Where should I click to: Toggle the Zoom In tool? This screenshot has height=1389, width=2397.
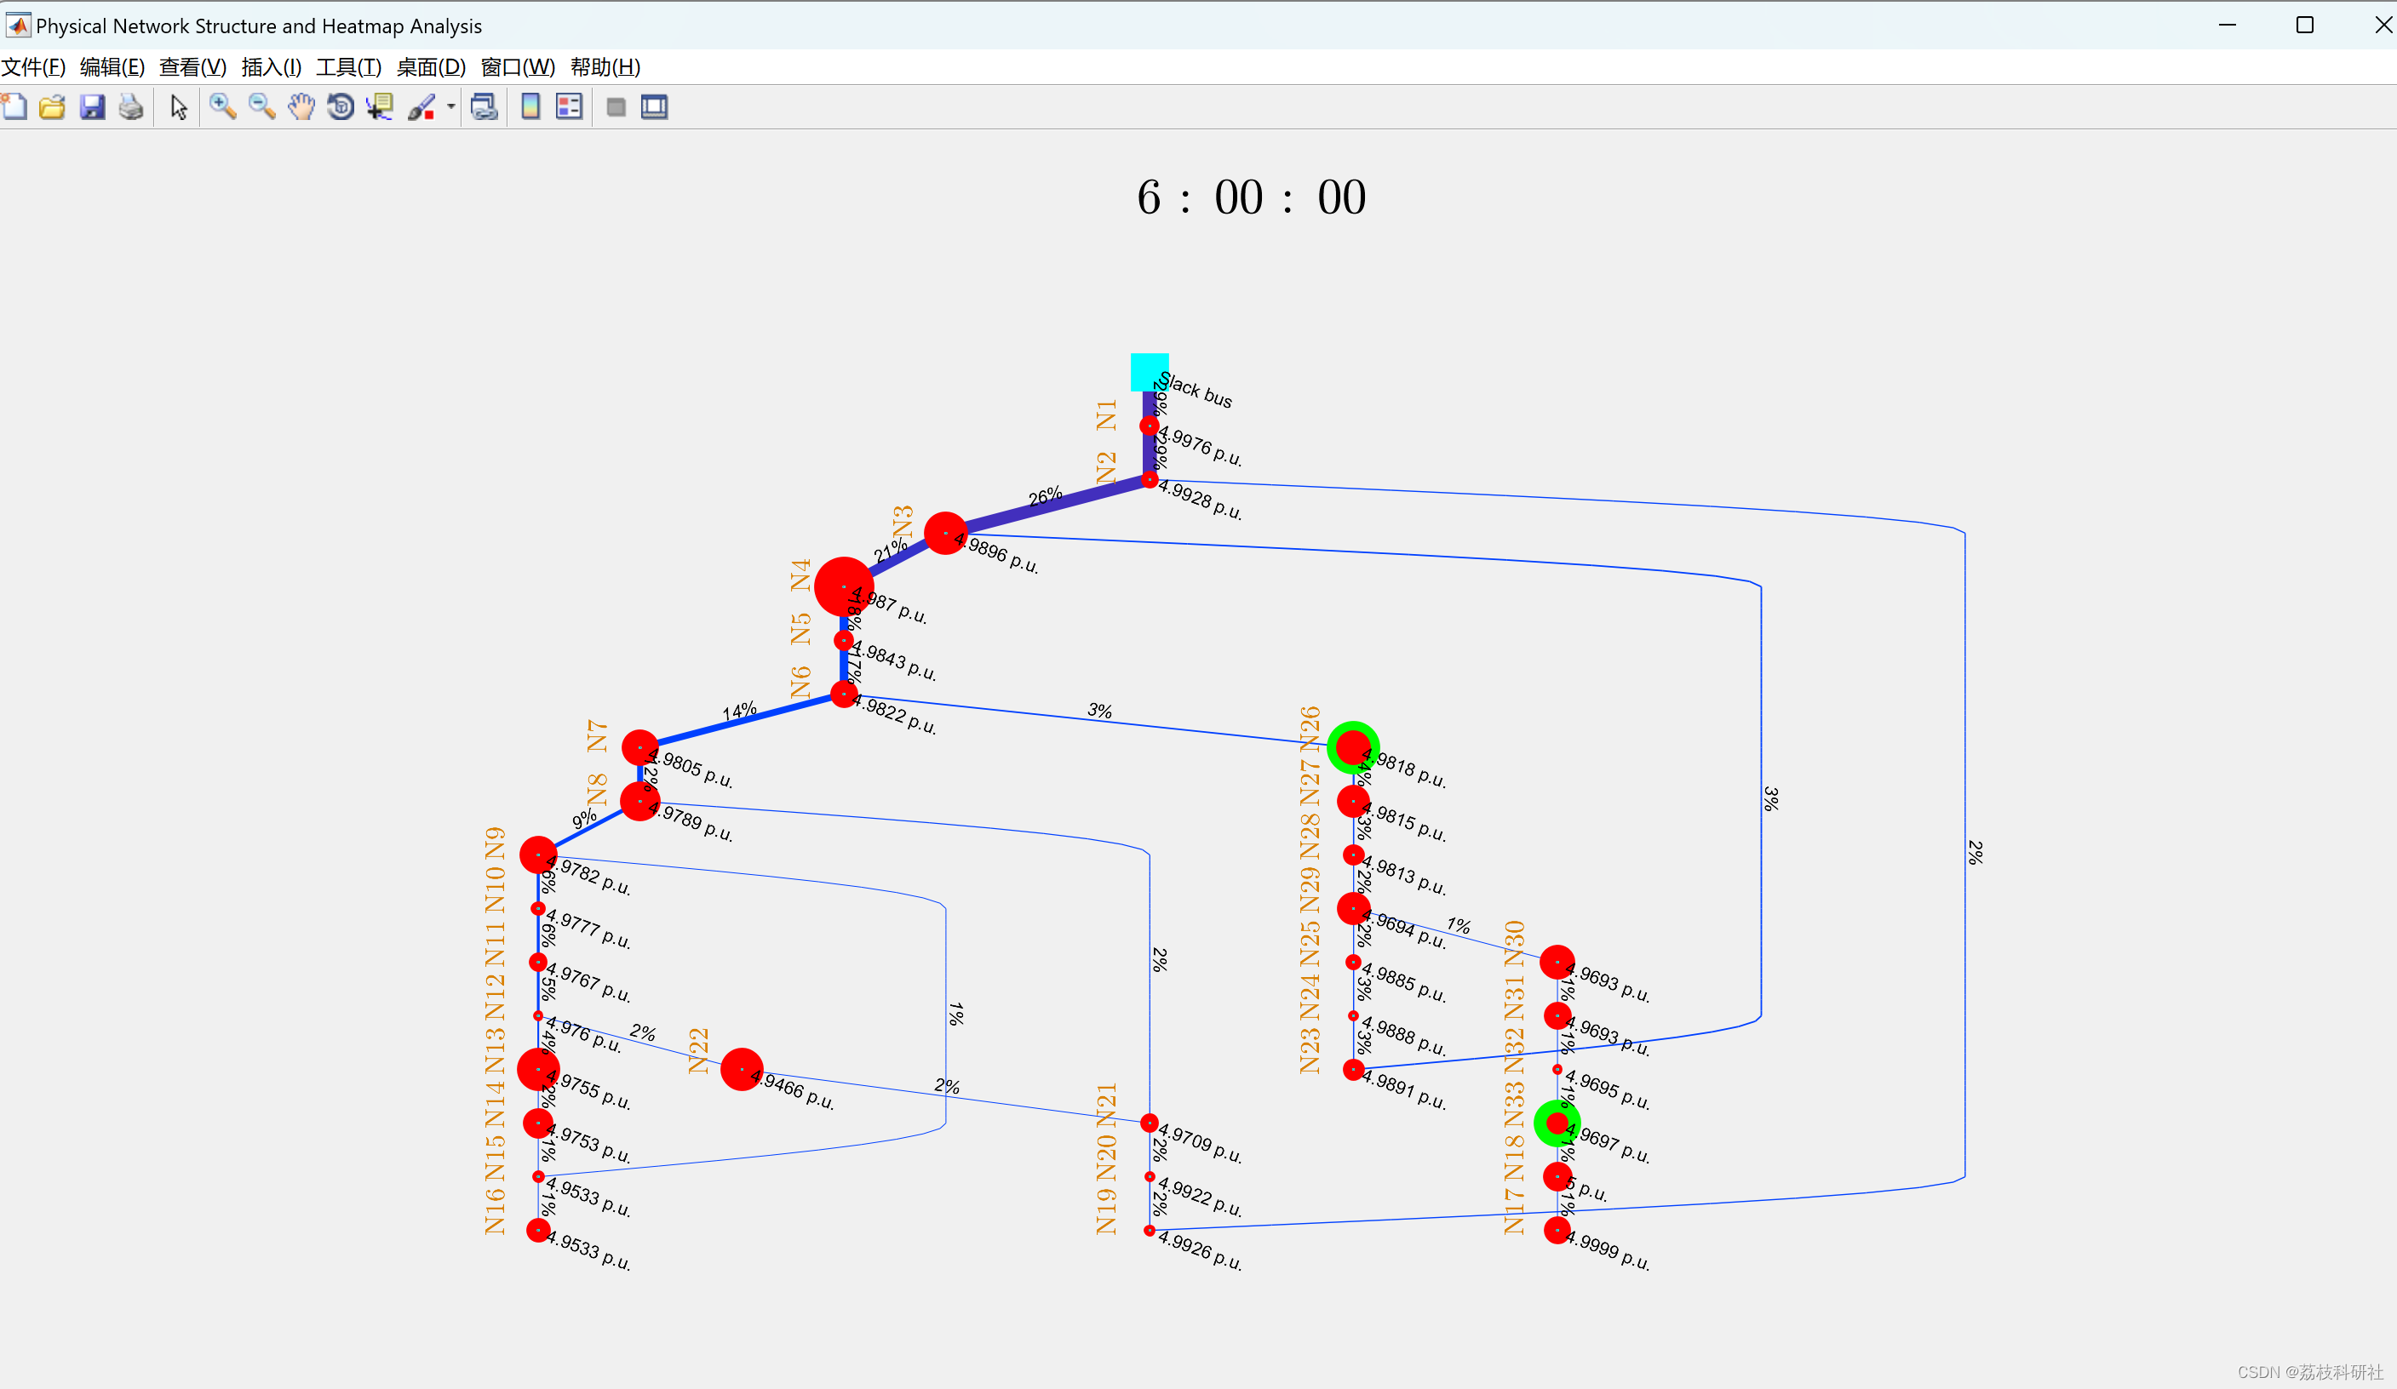coord(222,106)
